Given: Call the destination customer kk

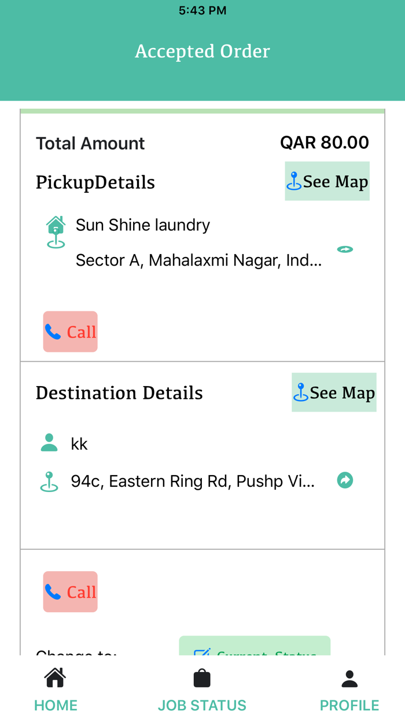Looking at the screenshot, I should (x=70, y=592).
